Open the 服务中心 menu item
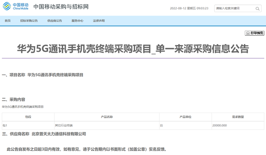 coord(77,21)
